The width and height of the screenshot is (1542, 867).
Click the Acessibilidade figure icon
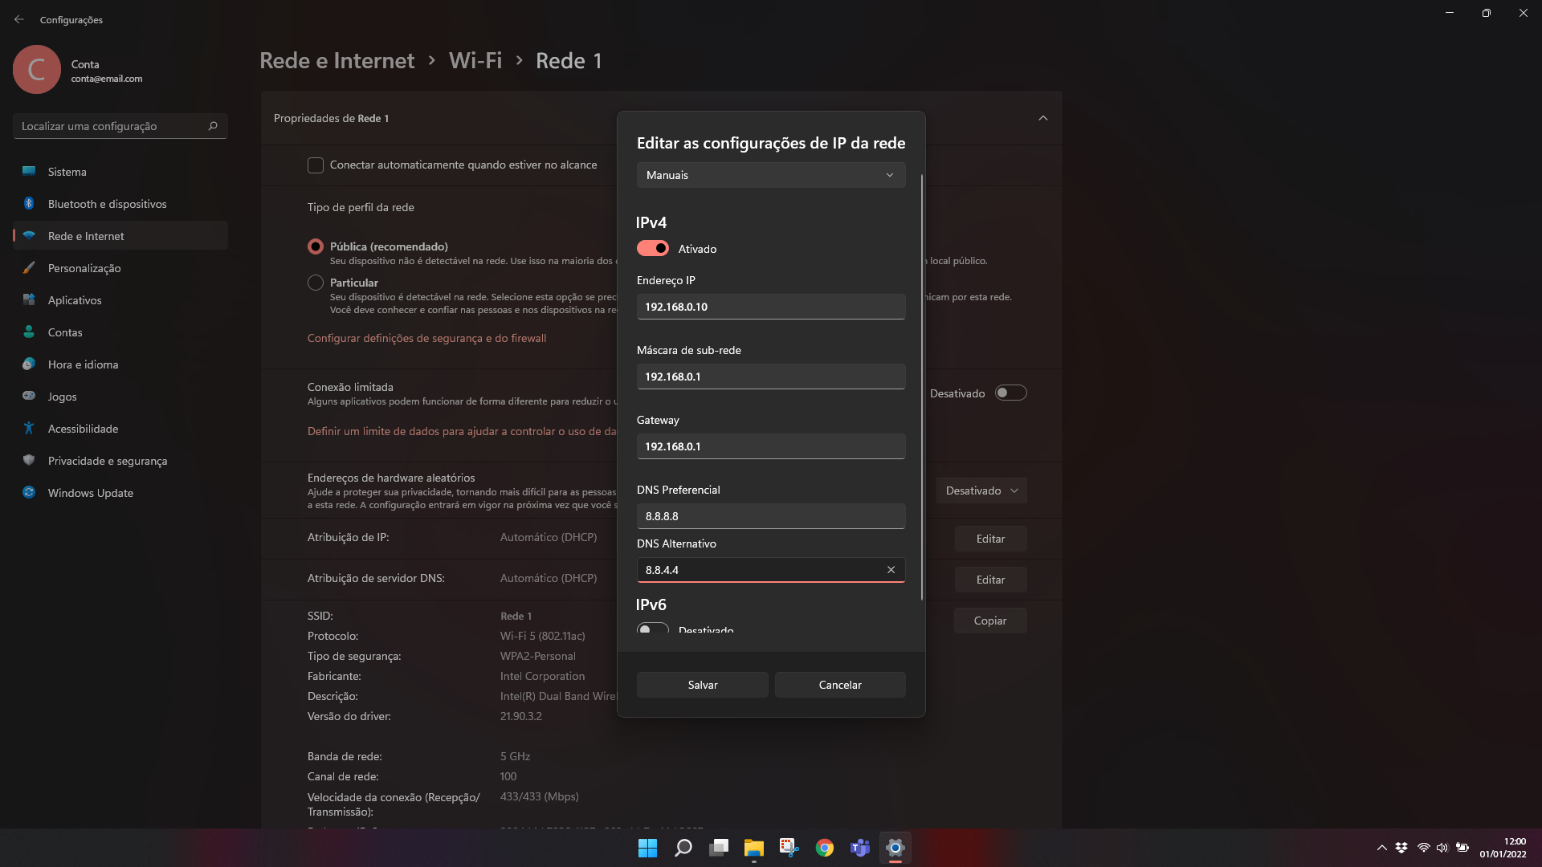[29, 428]
